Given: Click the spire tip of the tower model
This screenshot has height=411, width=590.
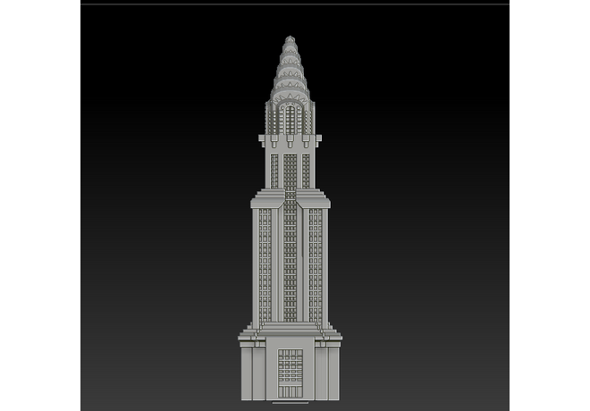Looking at the screenshot, I should click(290, 39).
